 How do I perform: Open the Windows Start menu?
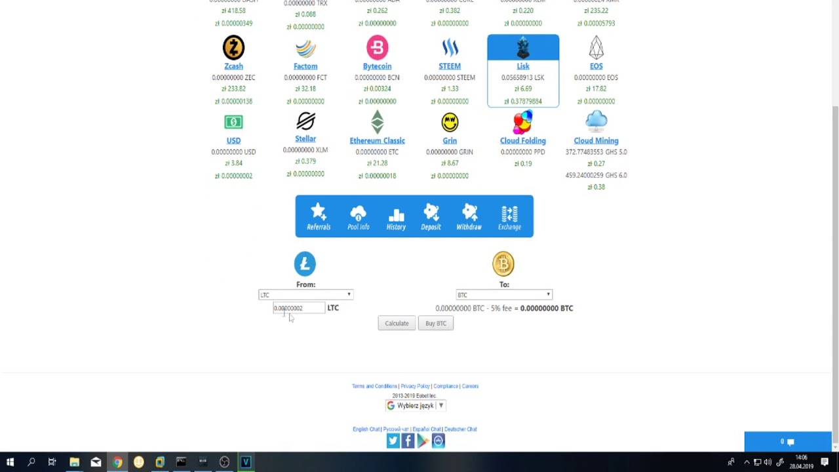[x=10, y=462]
